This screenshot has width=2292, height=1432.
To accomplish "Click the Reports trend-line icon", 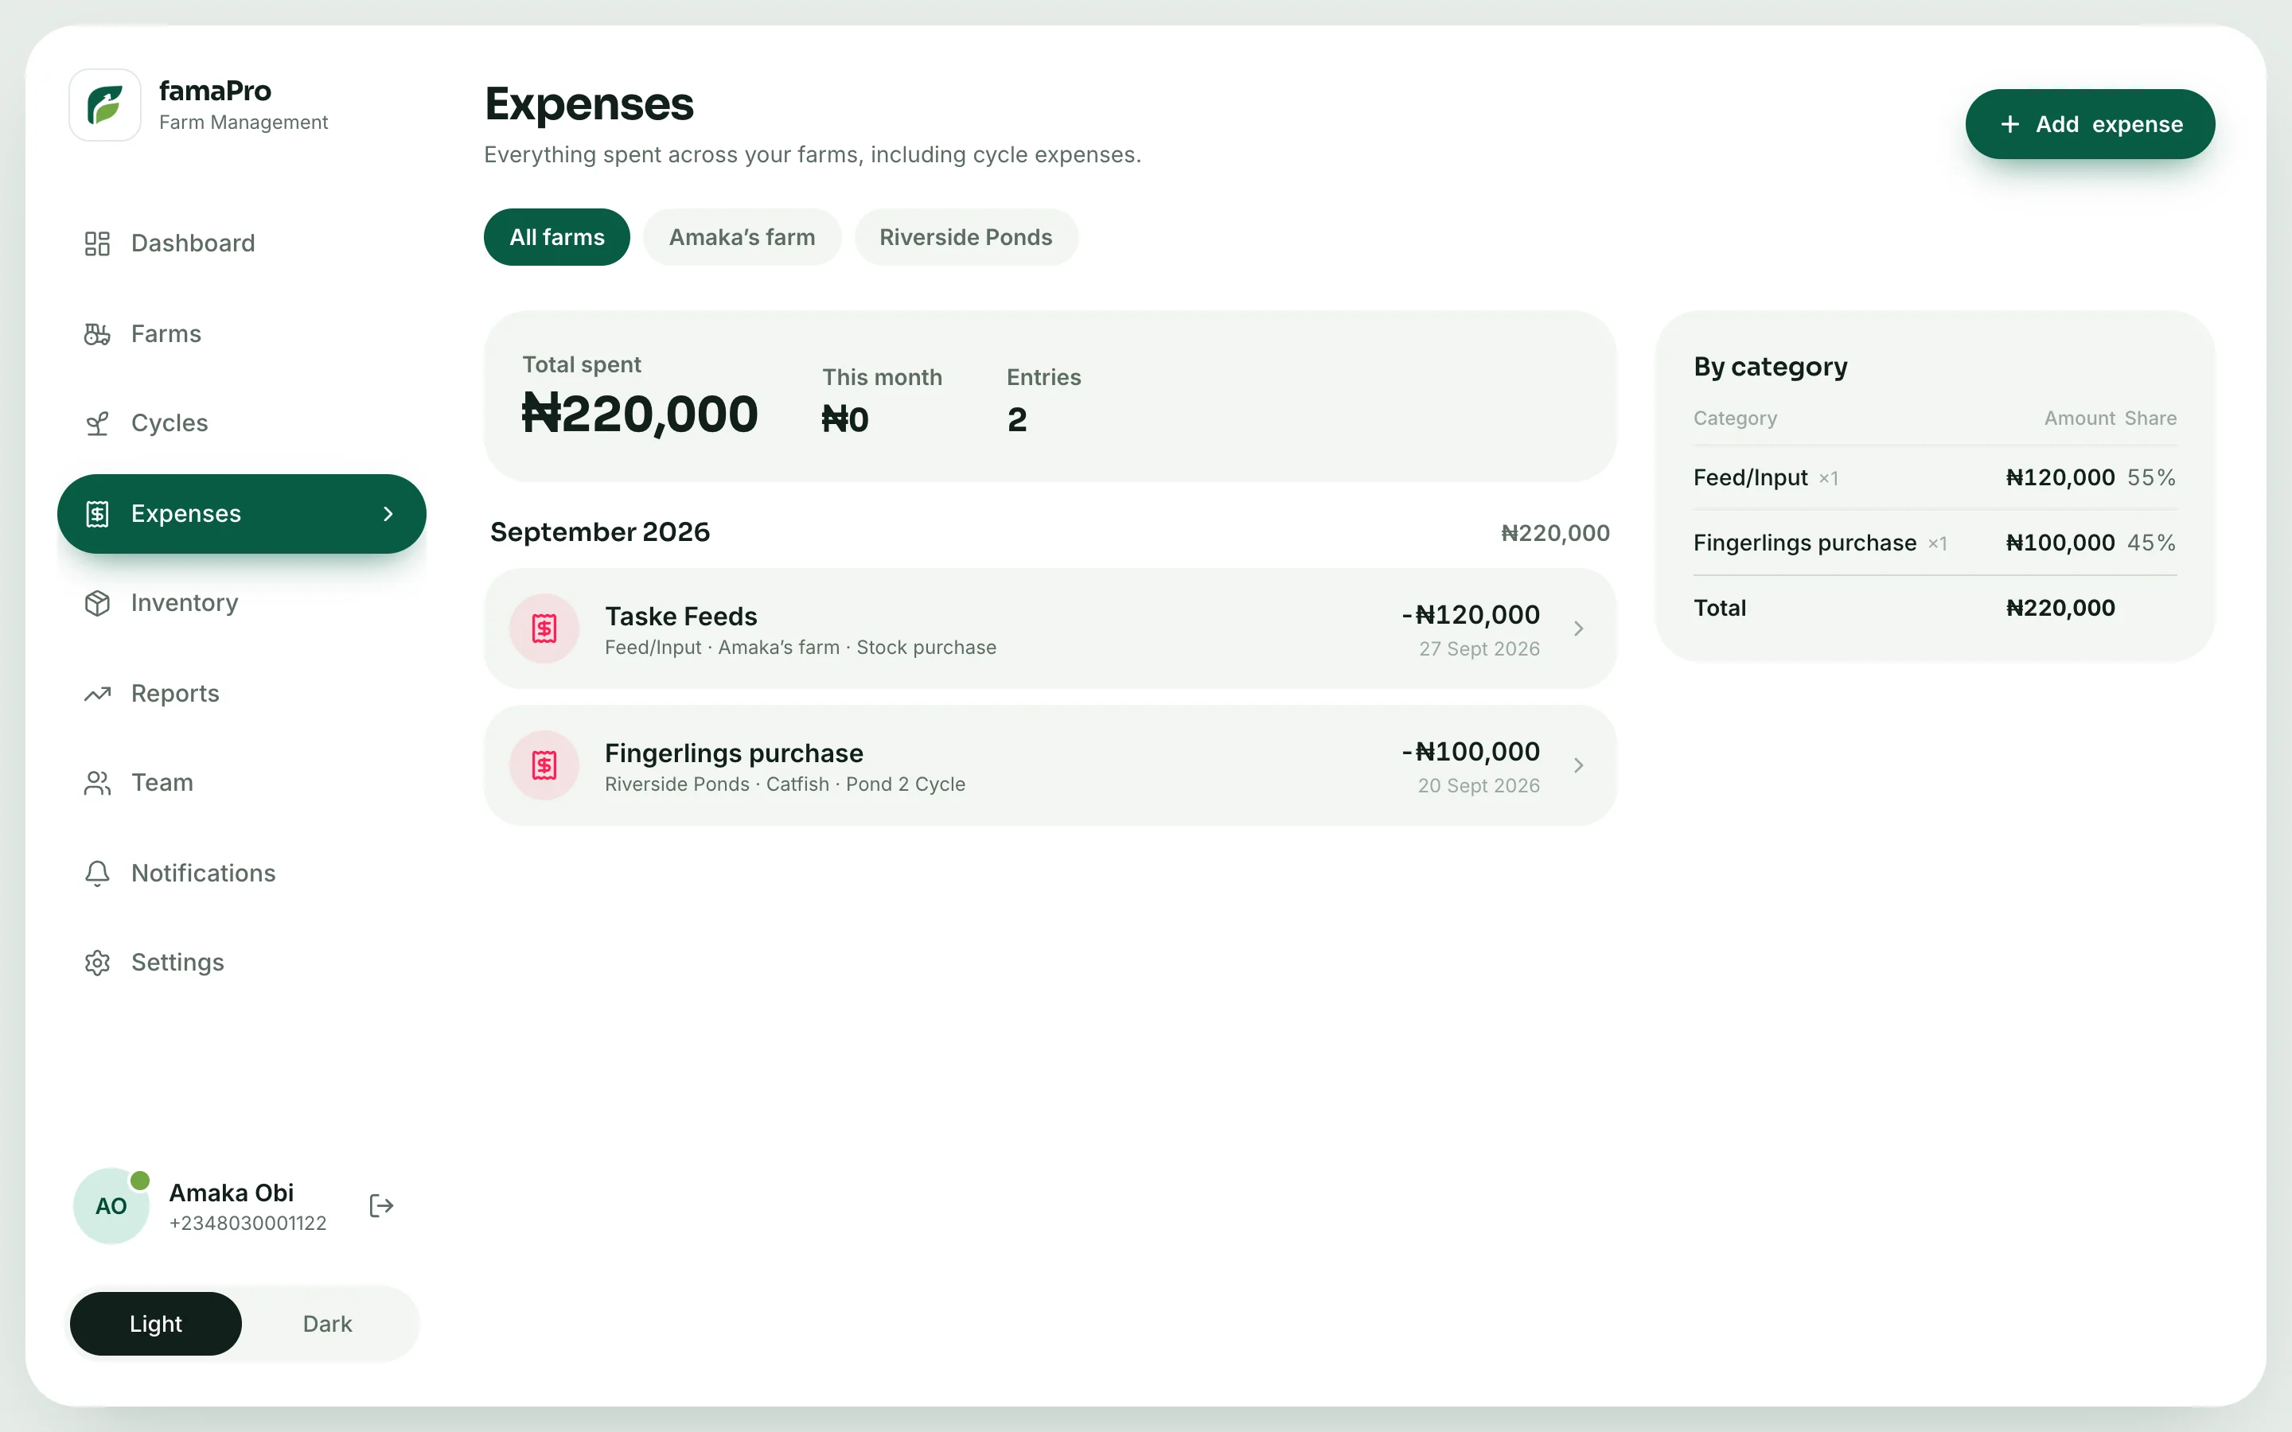I will [98, 693].
